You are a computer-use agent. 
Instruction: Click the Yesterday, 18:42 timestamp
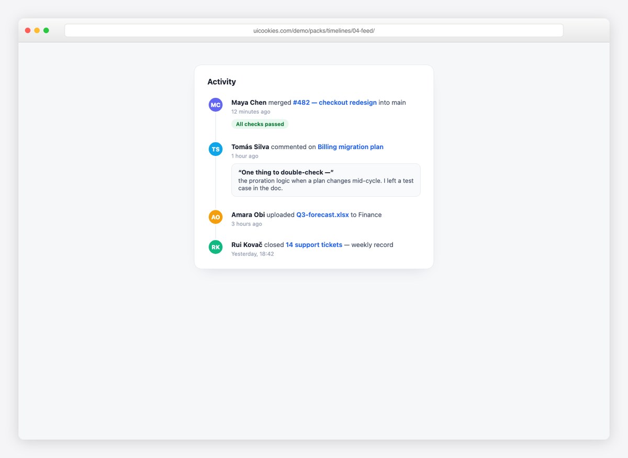tap(253, 254)
